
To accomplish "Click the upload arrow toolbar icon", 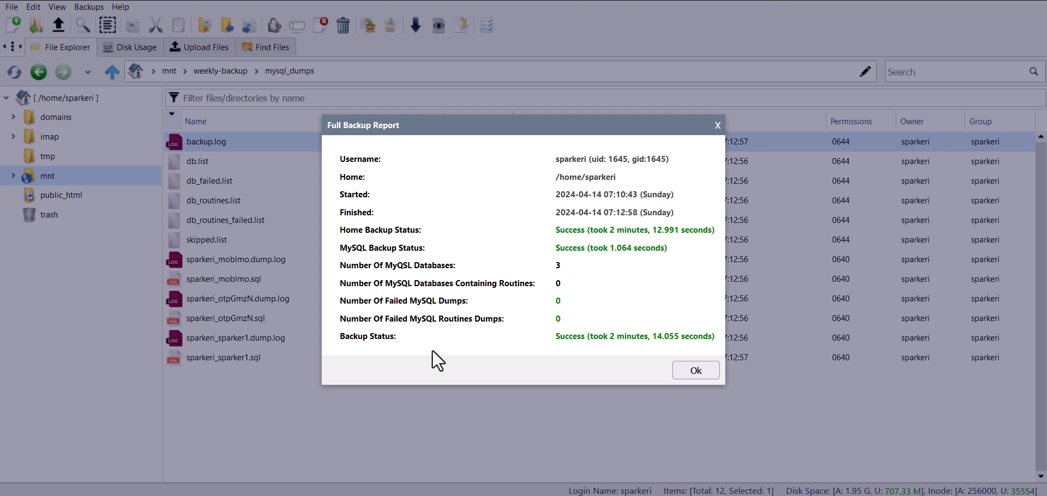I will click(59, 25).
